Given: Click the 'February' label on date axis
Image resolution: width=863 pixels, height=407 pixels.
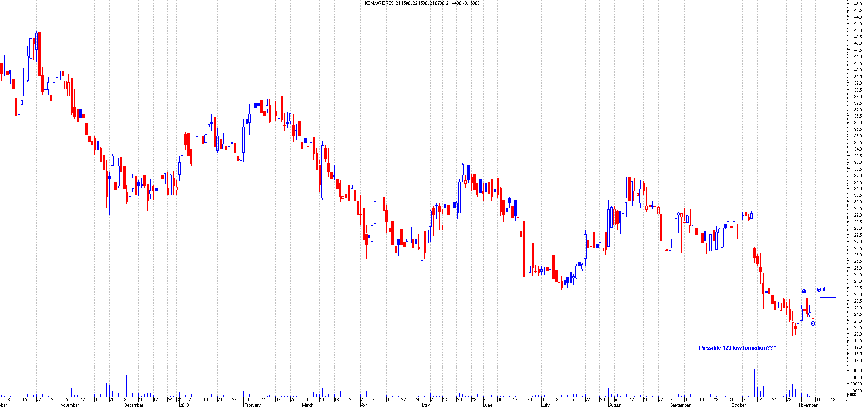Looking at the screenshot, I should coord(253,405).
